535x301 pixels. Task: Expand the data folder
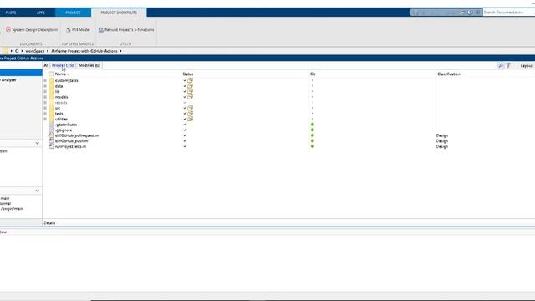point(45,86)
